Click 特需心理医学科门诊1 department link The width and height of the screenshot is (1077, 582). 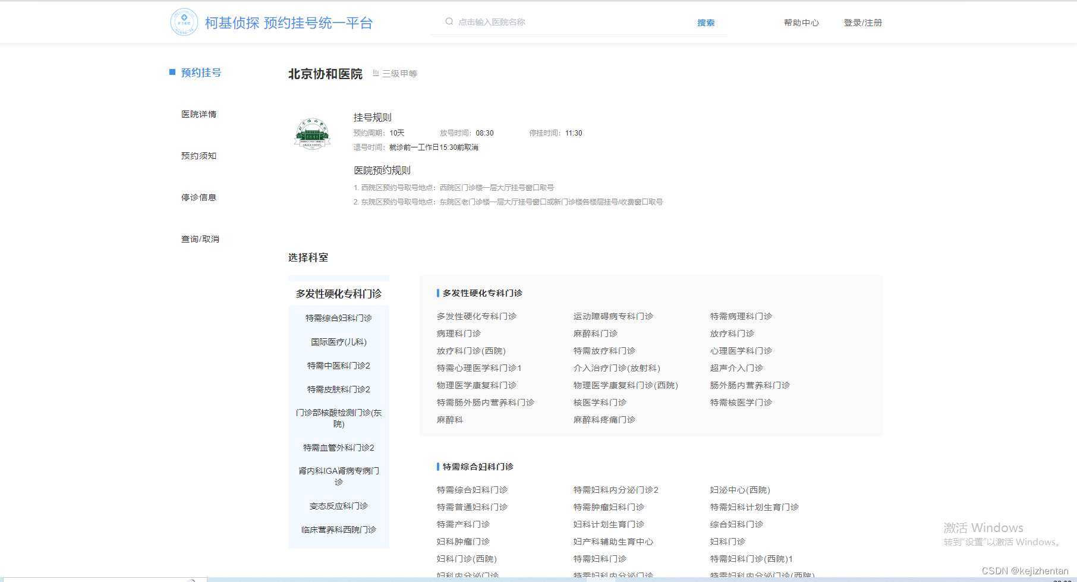(x=479, y=368)
